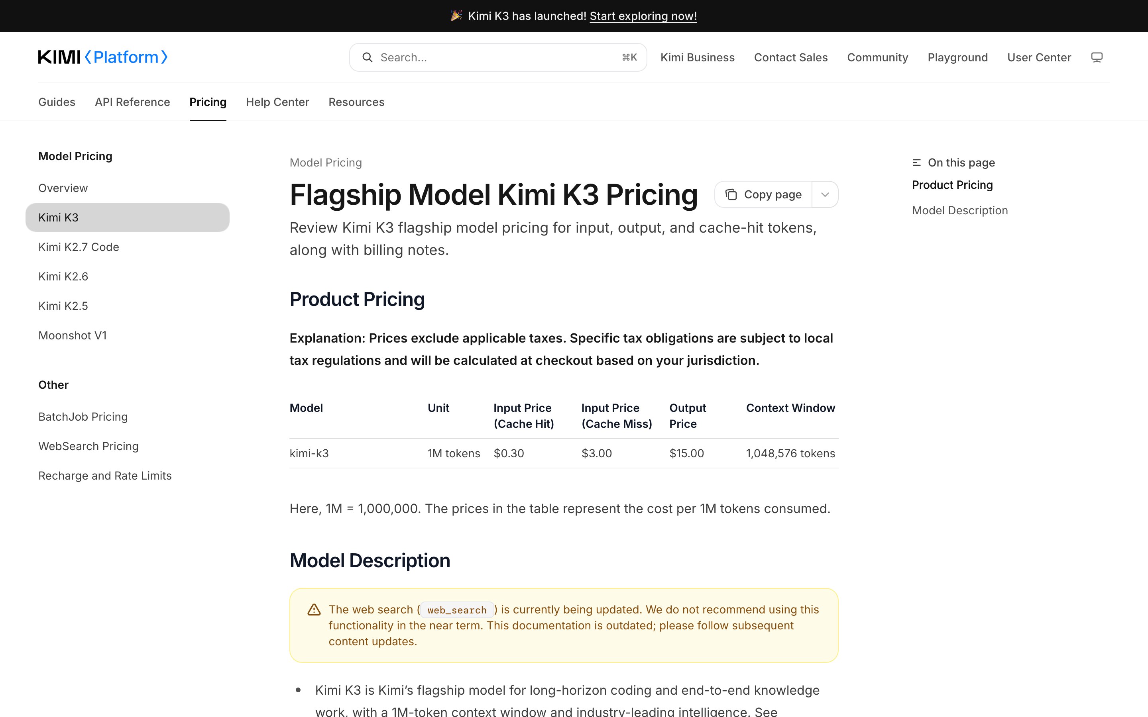
Task: Open Contact Sales link
Action: click(x=791, y=57)
